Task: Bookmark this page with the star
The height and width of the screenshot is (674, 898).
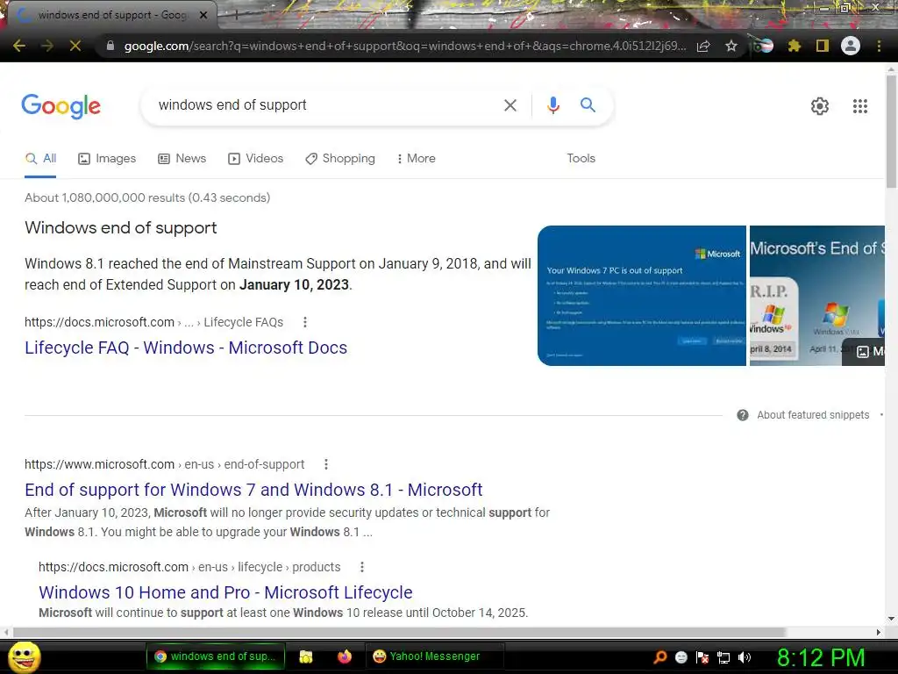Action: [x=731, y=46]
